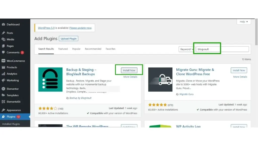
Task: Open Installed Plugins submenu item
Action: coord(11,124)
